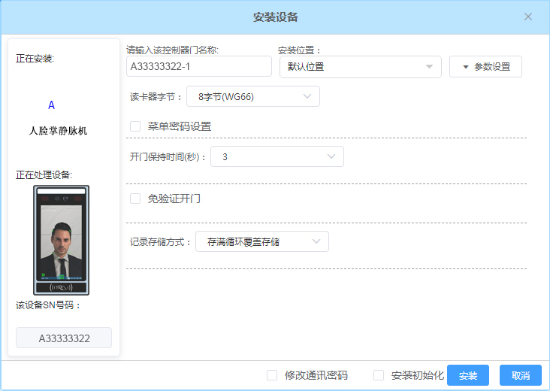The height and width of the screenshot is (391, 550).
Task: Check the 修改通讯密码 option
Action: [272, 375]
